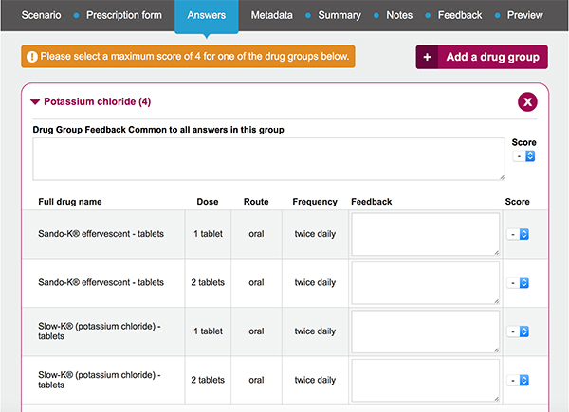The image size is (569, 412).
Task: Click the Drug Group Feedback text area
Action: [268, 159]
